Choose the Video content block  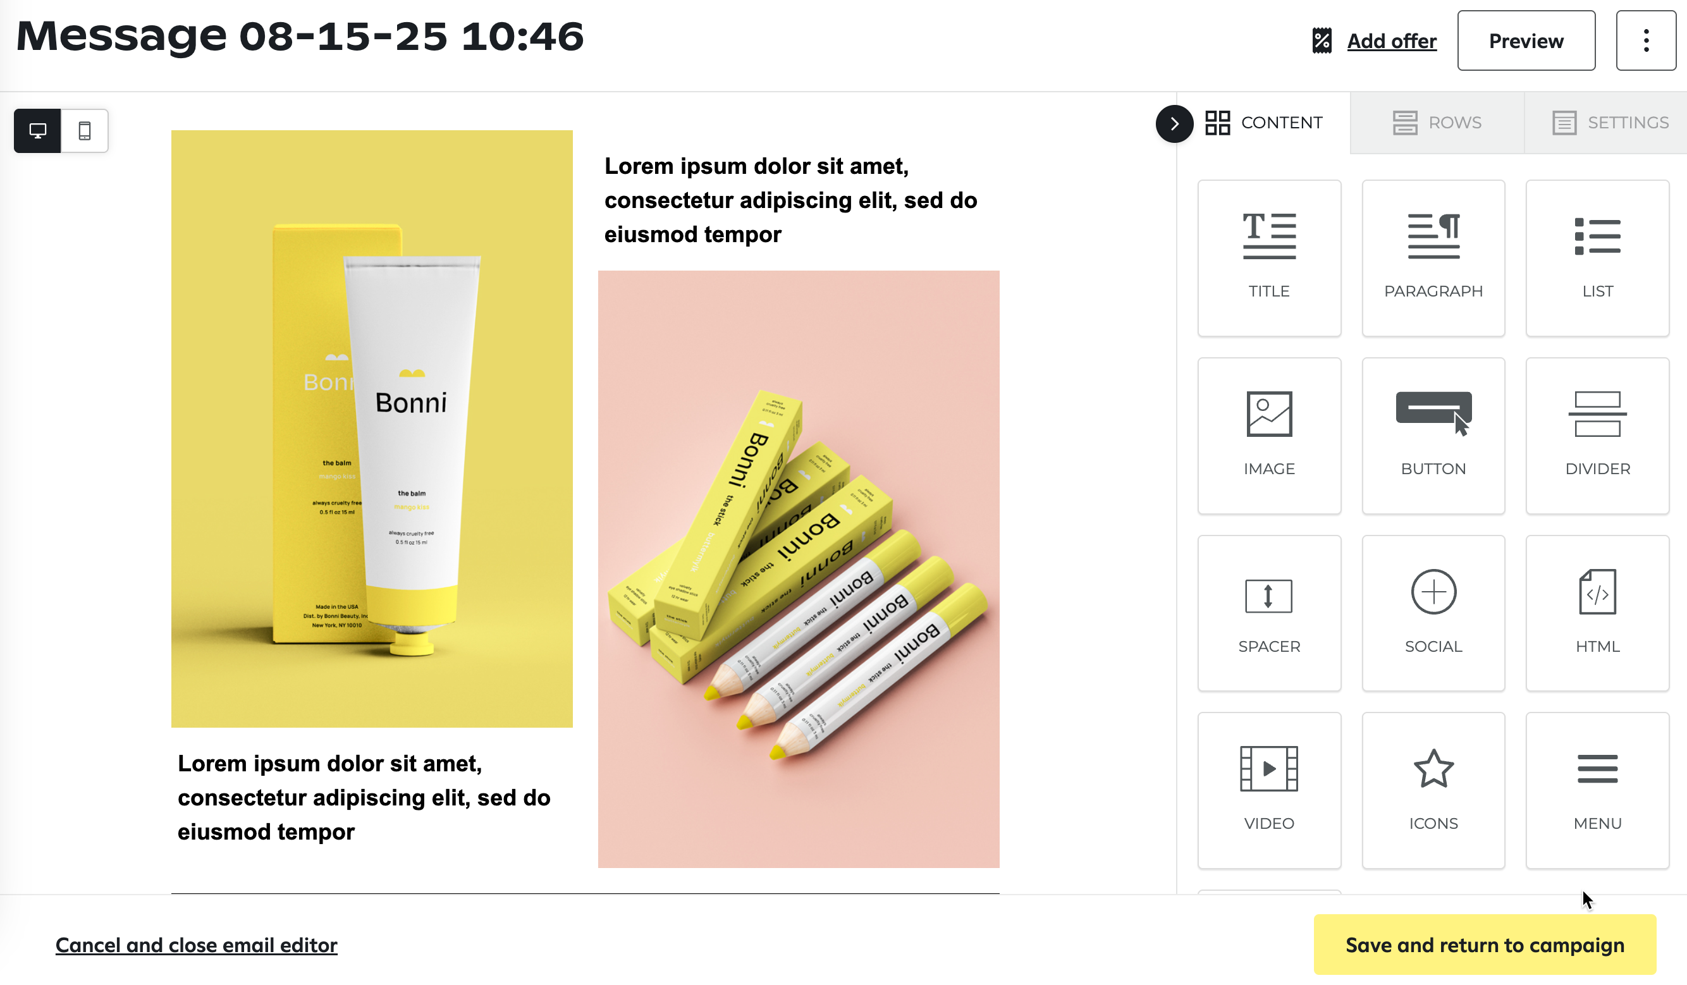1268,790
